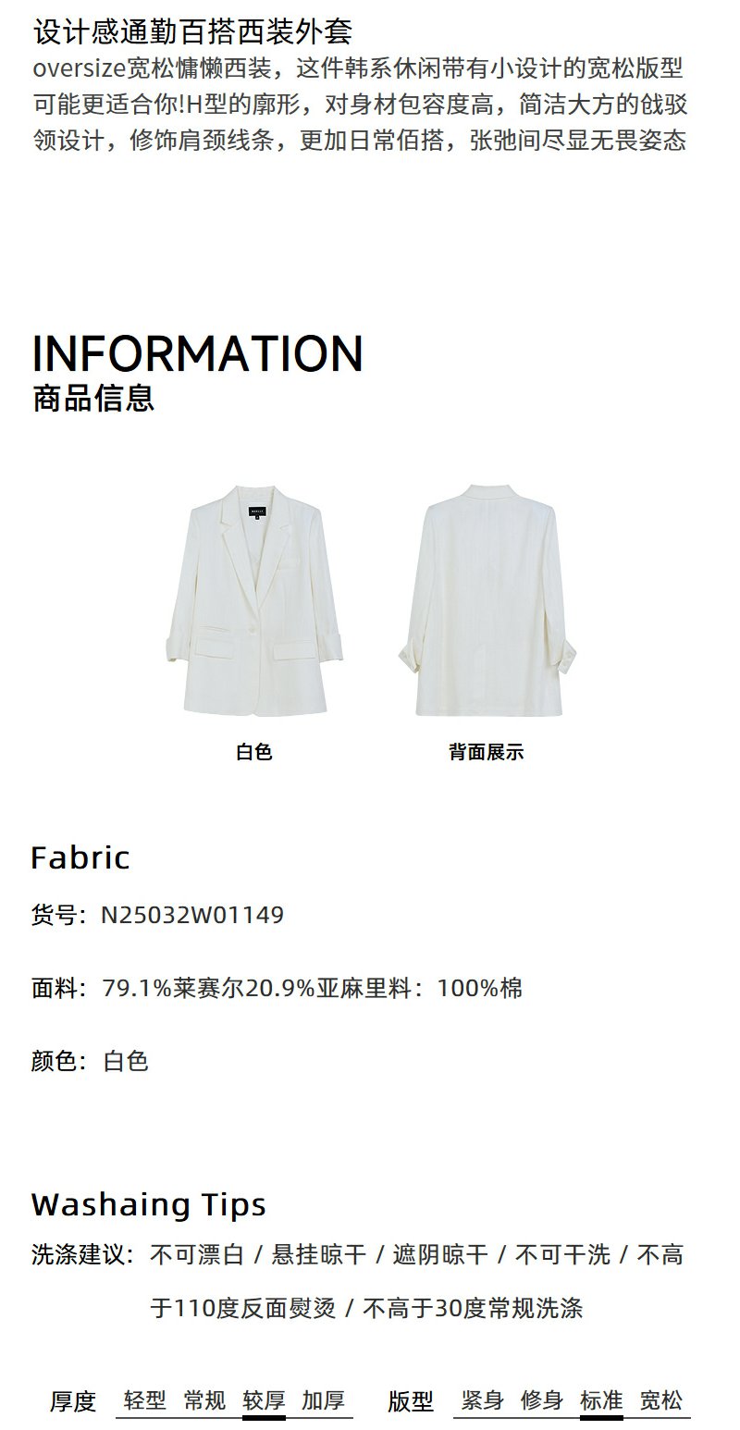Click the item number N25032W01149
Screen dimensions: 740x1430
tap(192, 915)
